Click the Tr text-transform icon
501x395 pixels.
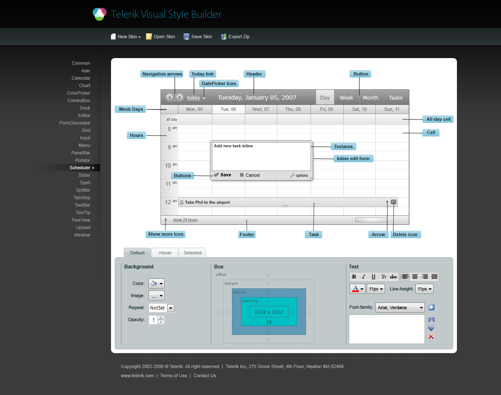(383, 277)
